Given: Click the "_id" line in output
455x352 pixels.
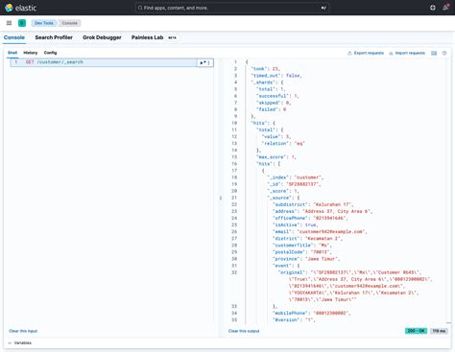Looking at the screenshot, I should (294, 184).
